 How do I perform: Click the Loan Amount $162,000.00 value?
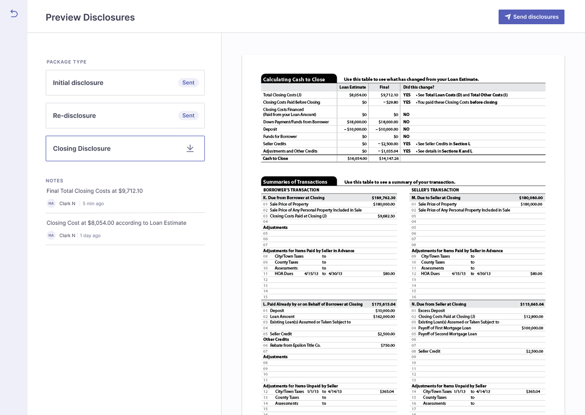click(x=384, y=316)
